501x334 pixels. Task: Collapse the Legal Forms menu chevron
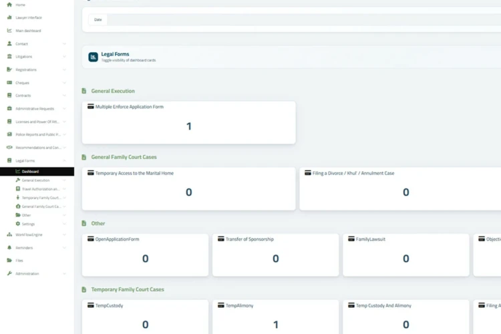[x=64, y=160]
